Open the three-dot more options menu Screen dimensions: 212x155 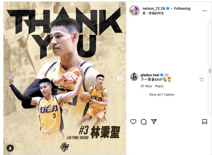coord(204,11)
